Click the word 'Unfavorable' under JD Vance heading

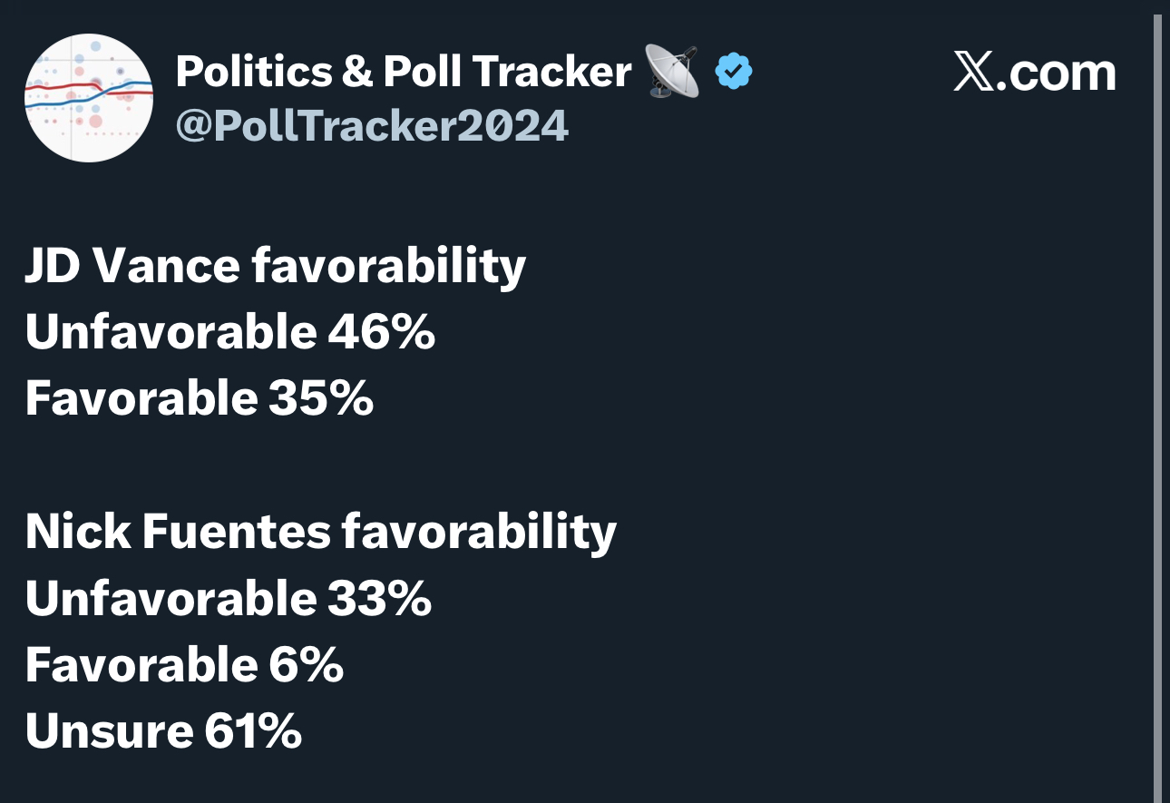click(171, 333)
